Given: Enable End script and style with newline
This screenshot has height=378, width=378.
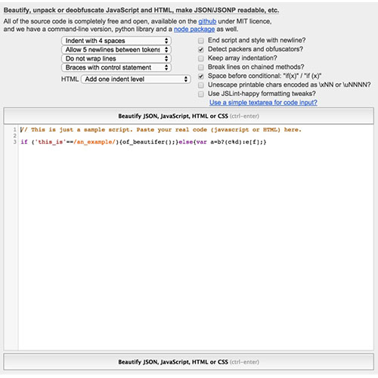Looking at the screenshot, I should (201, 41).
